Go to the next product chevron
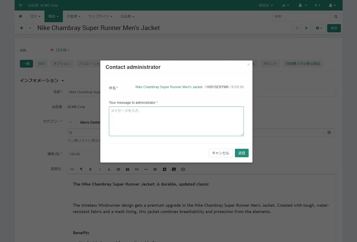357x242 pixels. [x=306, y=28]
